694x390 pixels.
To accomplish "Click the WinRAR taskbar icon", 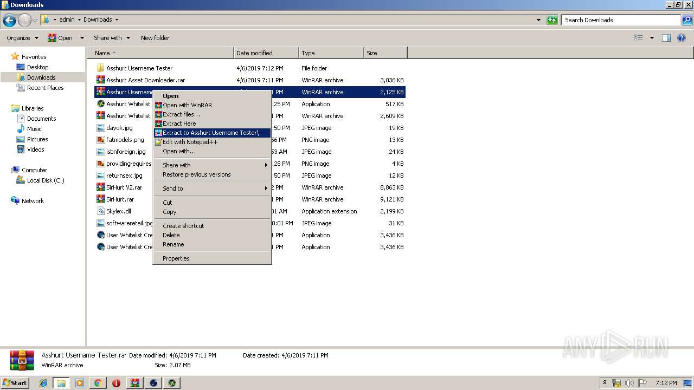I will pos(134,383).
